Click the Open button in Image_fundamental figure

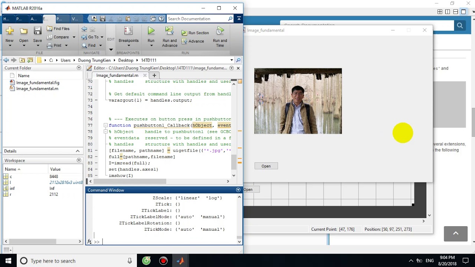pos(266,166)
